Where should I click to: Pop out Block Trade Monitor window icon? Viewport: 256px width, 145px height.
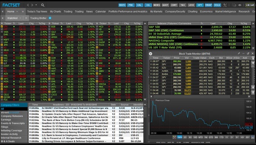248,54
